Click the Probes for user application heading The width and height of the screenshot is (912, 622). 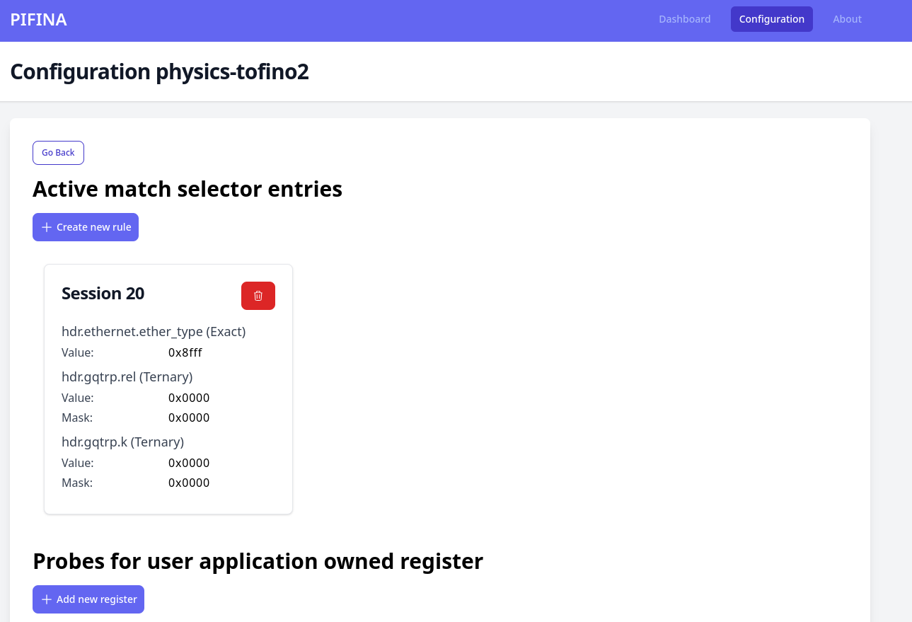pyautogui.click(x=258, y=560)
